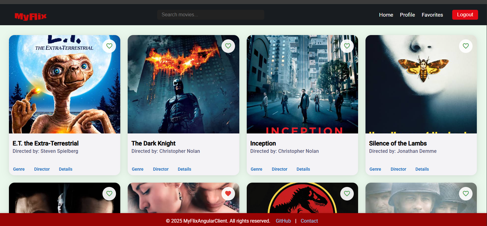
Task: Click the red Logout button
Action: (465, 15)
